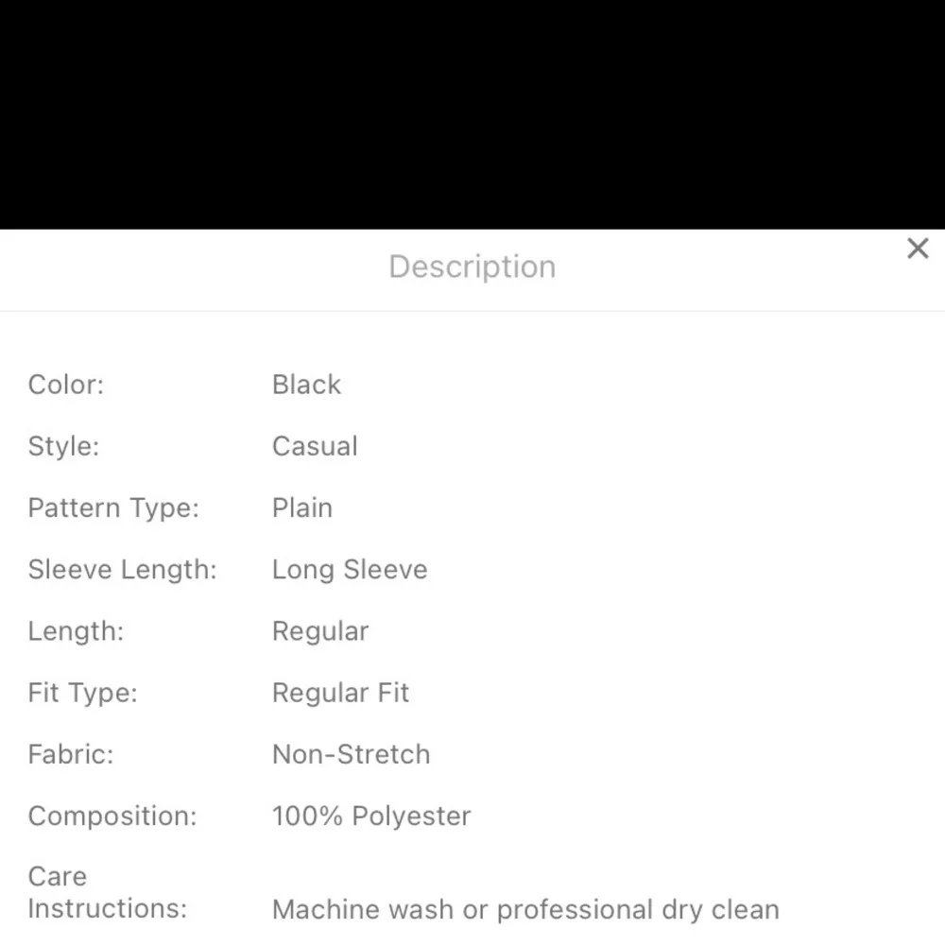Select the Non-Stretch fabric value
The width and height of the screenshot is (945, 945).
(351, 754)
